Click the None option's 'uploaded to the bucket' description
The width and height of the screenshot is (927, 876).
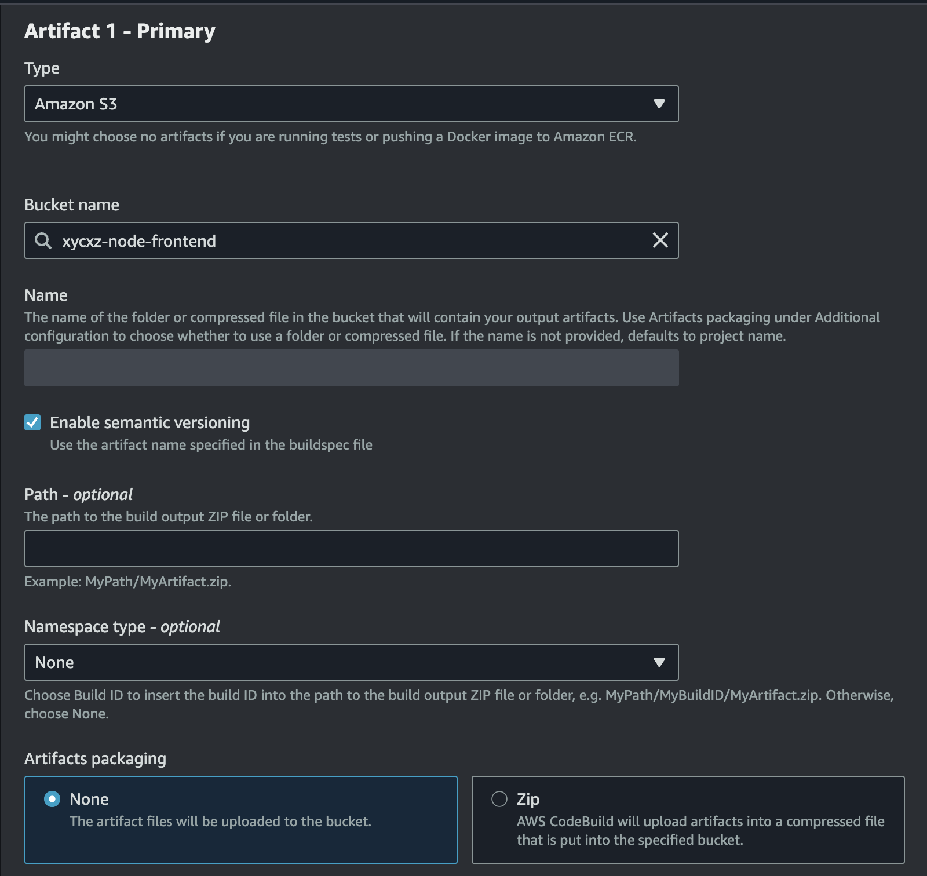220,822
